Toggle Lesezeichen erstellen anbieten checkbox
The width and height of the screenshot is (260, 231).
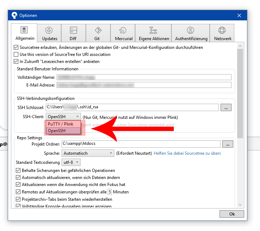click(16, 62)
